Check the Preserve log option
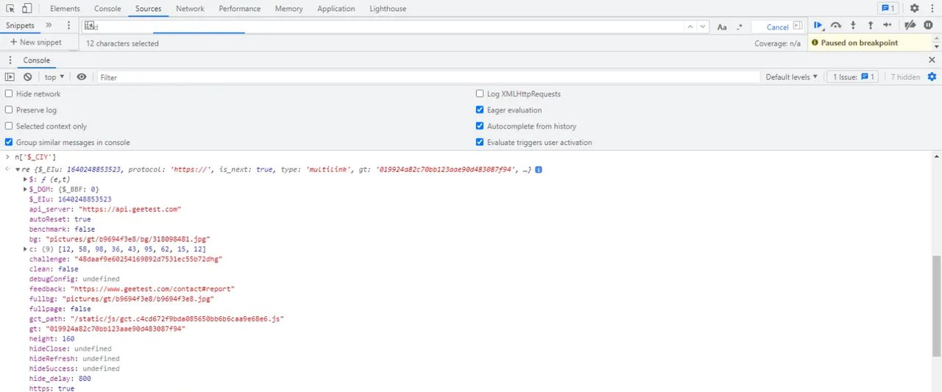 point(10,110)
